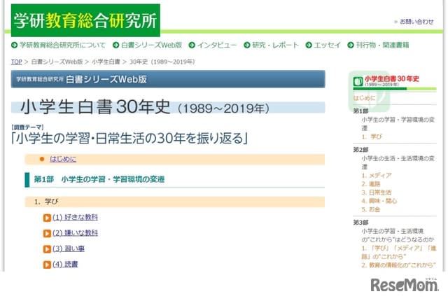Open 4．興味・関心 in the sidebar
The width and height of the screenshot is (448, 301).
379,201
